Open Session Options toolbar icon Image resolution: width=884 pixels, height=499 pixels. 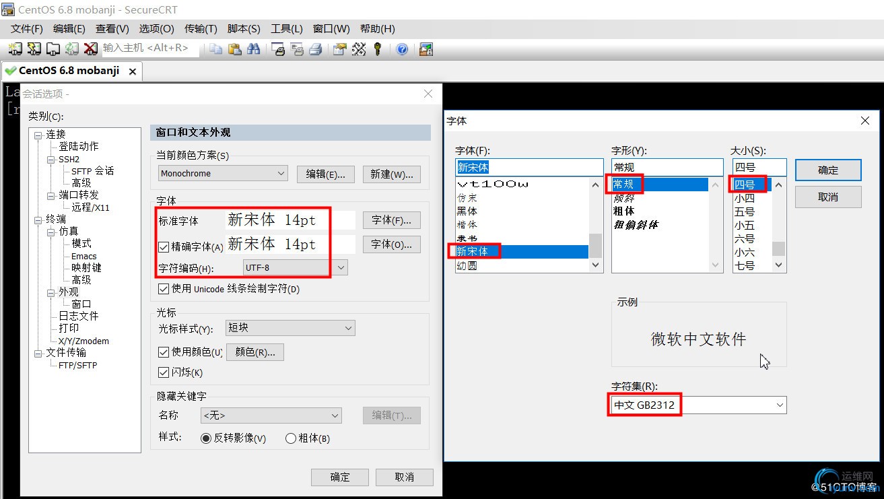(340, 48)
